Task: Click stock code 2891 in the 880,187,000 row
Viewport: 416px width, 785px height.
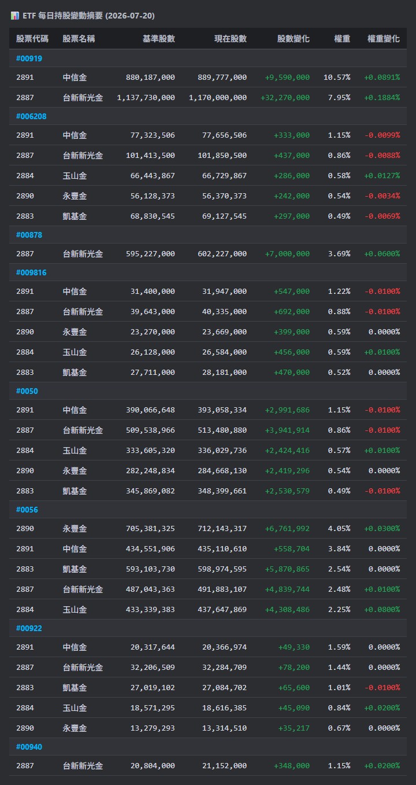Action: pyautogui.click(x=25, y=77)
